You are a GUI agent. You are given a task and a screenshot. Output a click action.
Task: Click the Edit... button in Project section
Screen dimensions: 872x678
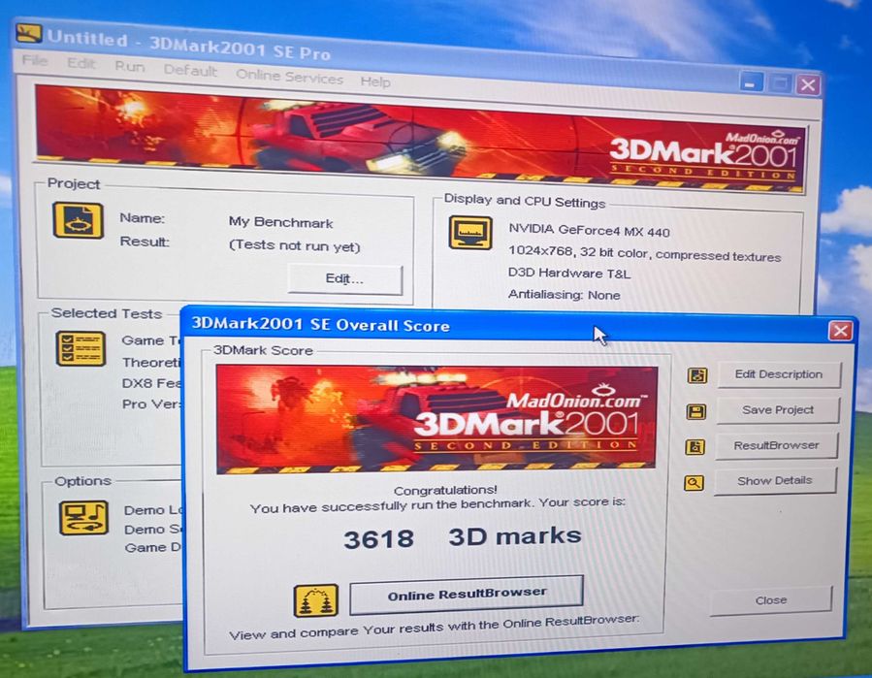[x=344, y=279]
